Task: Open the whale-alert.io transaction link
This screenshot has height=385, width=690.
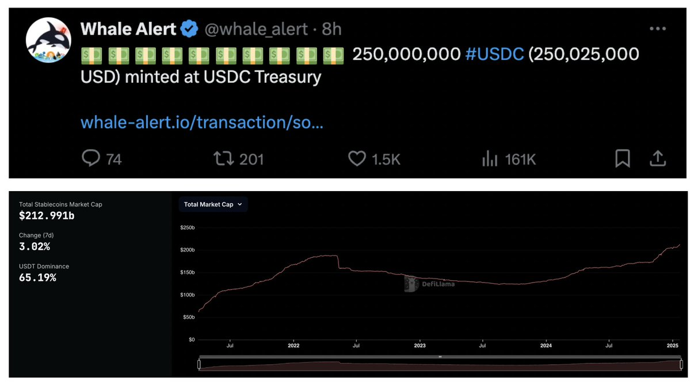Action: click(x=201, y=122)
